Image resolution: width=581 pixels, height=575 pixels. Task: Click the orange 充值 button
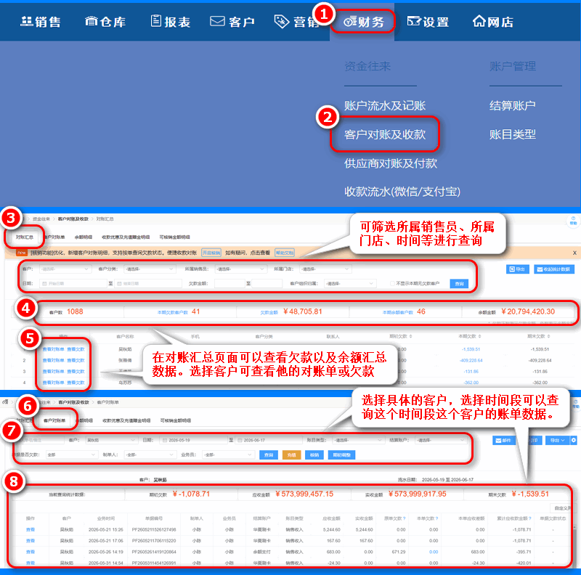[292, 455]
